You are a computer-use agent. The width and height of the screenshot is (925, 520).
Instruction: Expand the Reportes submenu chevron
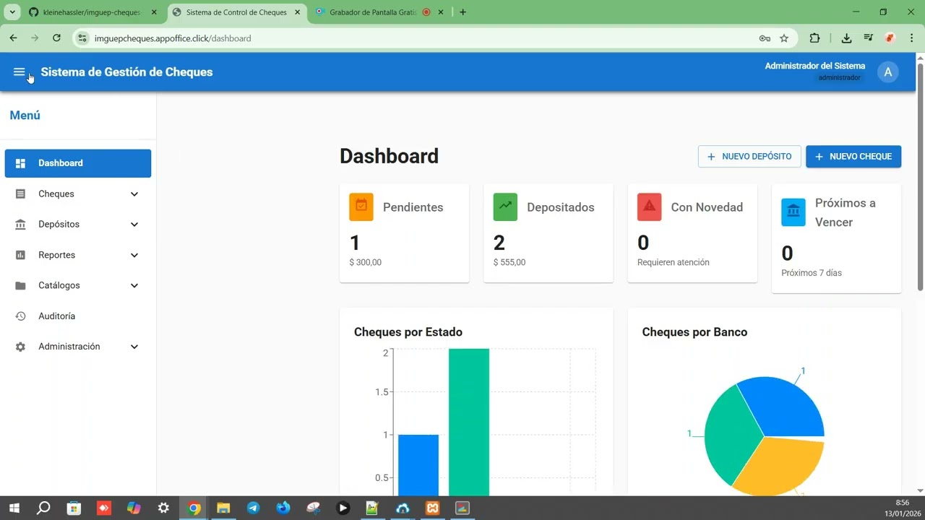pyautogui.click(x=134, y=255)
